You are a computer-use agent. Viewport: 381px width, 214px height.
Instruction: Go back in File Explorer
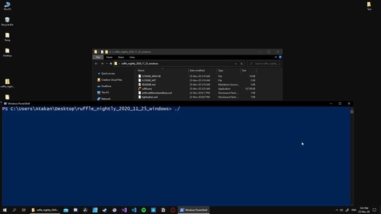(x=96, y=64)
